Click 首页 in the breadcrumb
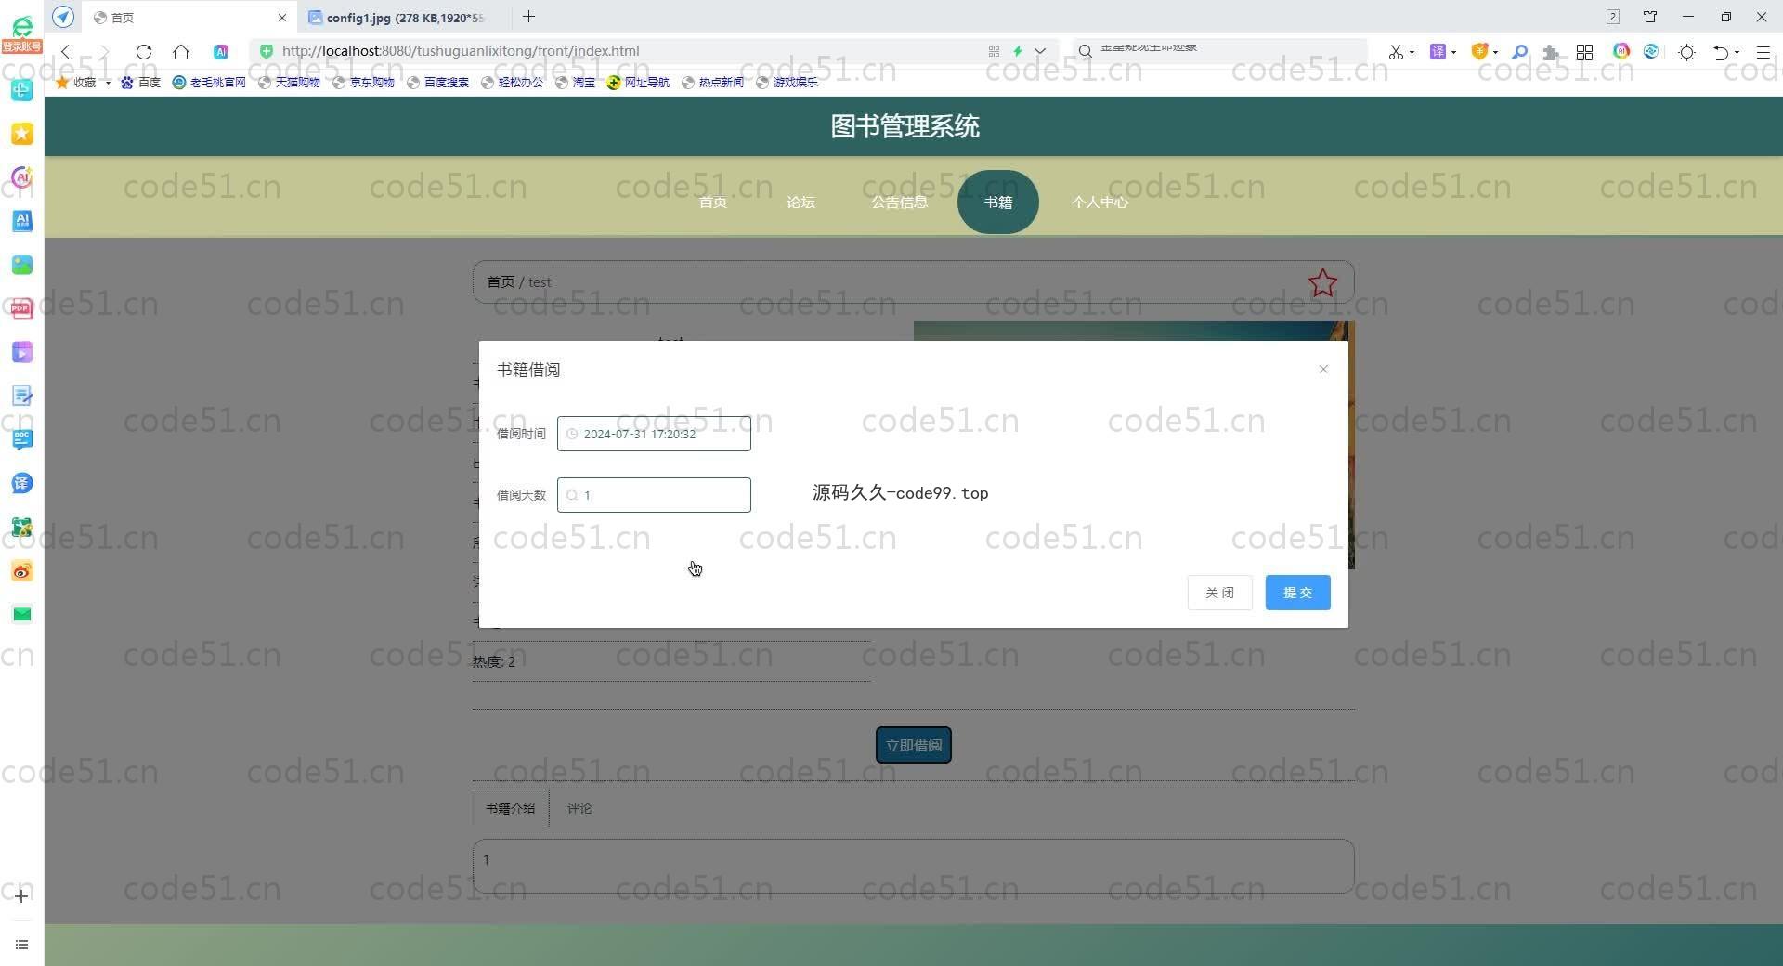 pyautogui.click(x=501, y=281)
